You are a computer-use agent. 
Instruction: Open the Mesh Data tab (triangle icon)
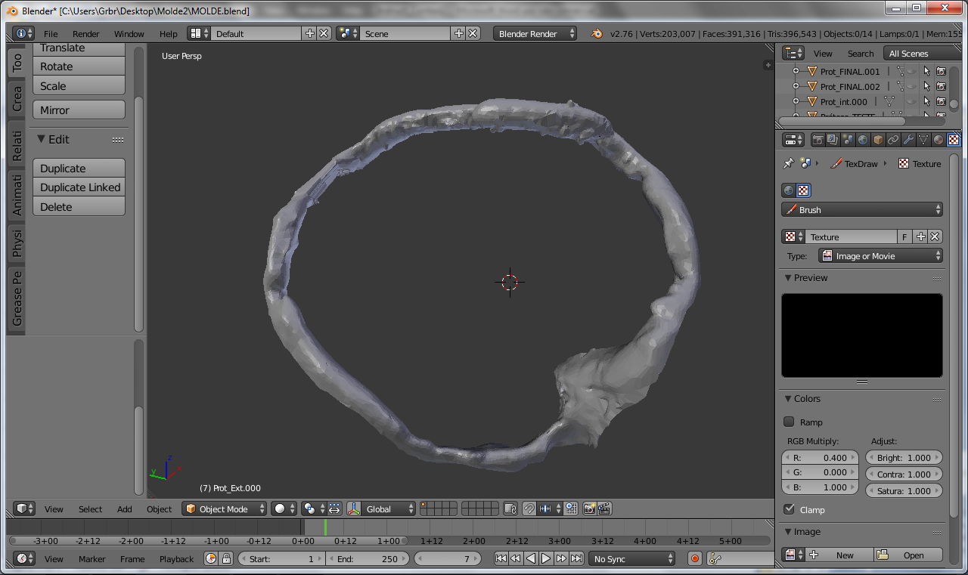[923, 140]
